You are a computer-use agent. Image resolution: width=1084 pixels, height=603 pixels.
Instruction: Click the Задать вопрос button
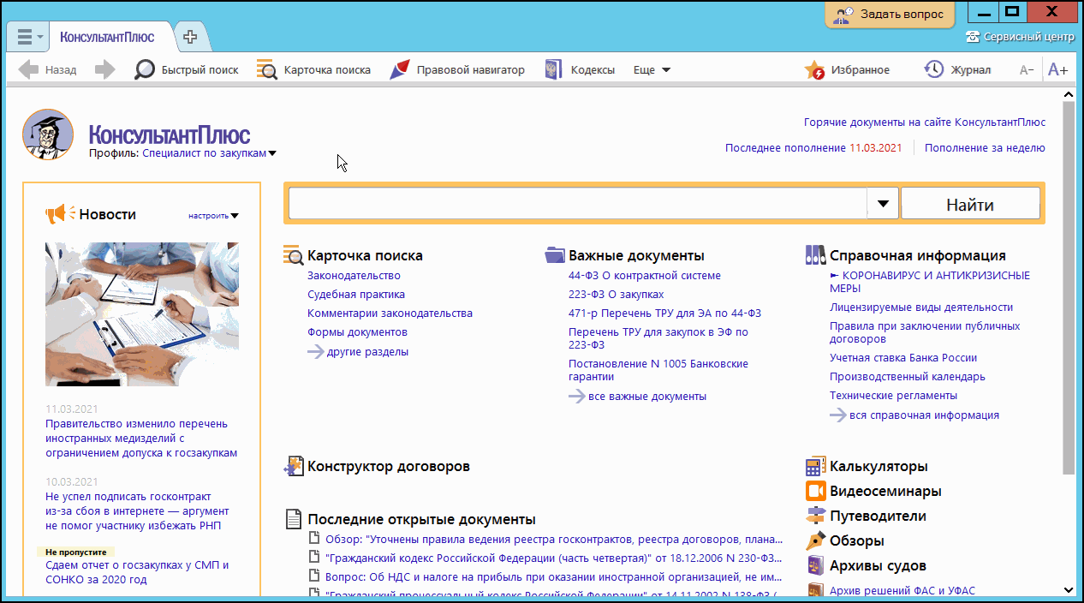[x=889, y=14]
